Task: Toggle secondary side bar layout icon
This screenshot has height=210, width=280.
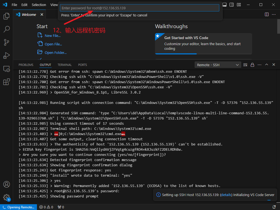Action: pyautogui.click(x=232, y=5)
